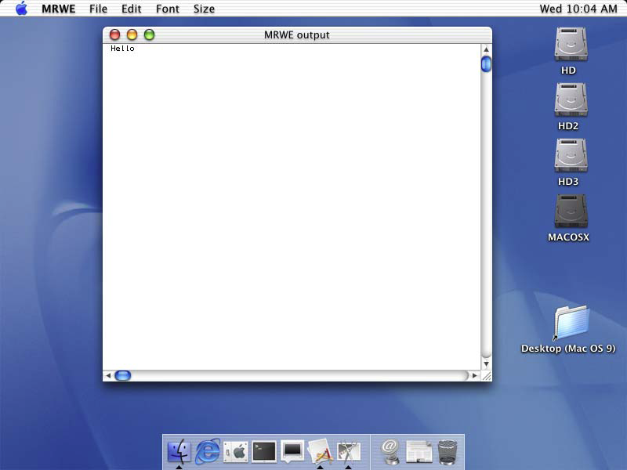This screenshot has height=470, width=627.
Task: Click the menu bar clock
Action: [578, 9]
